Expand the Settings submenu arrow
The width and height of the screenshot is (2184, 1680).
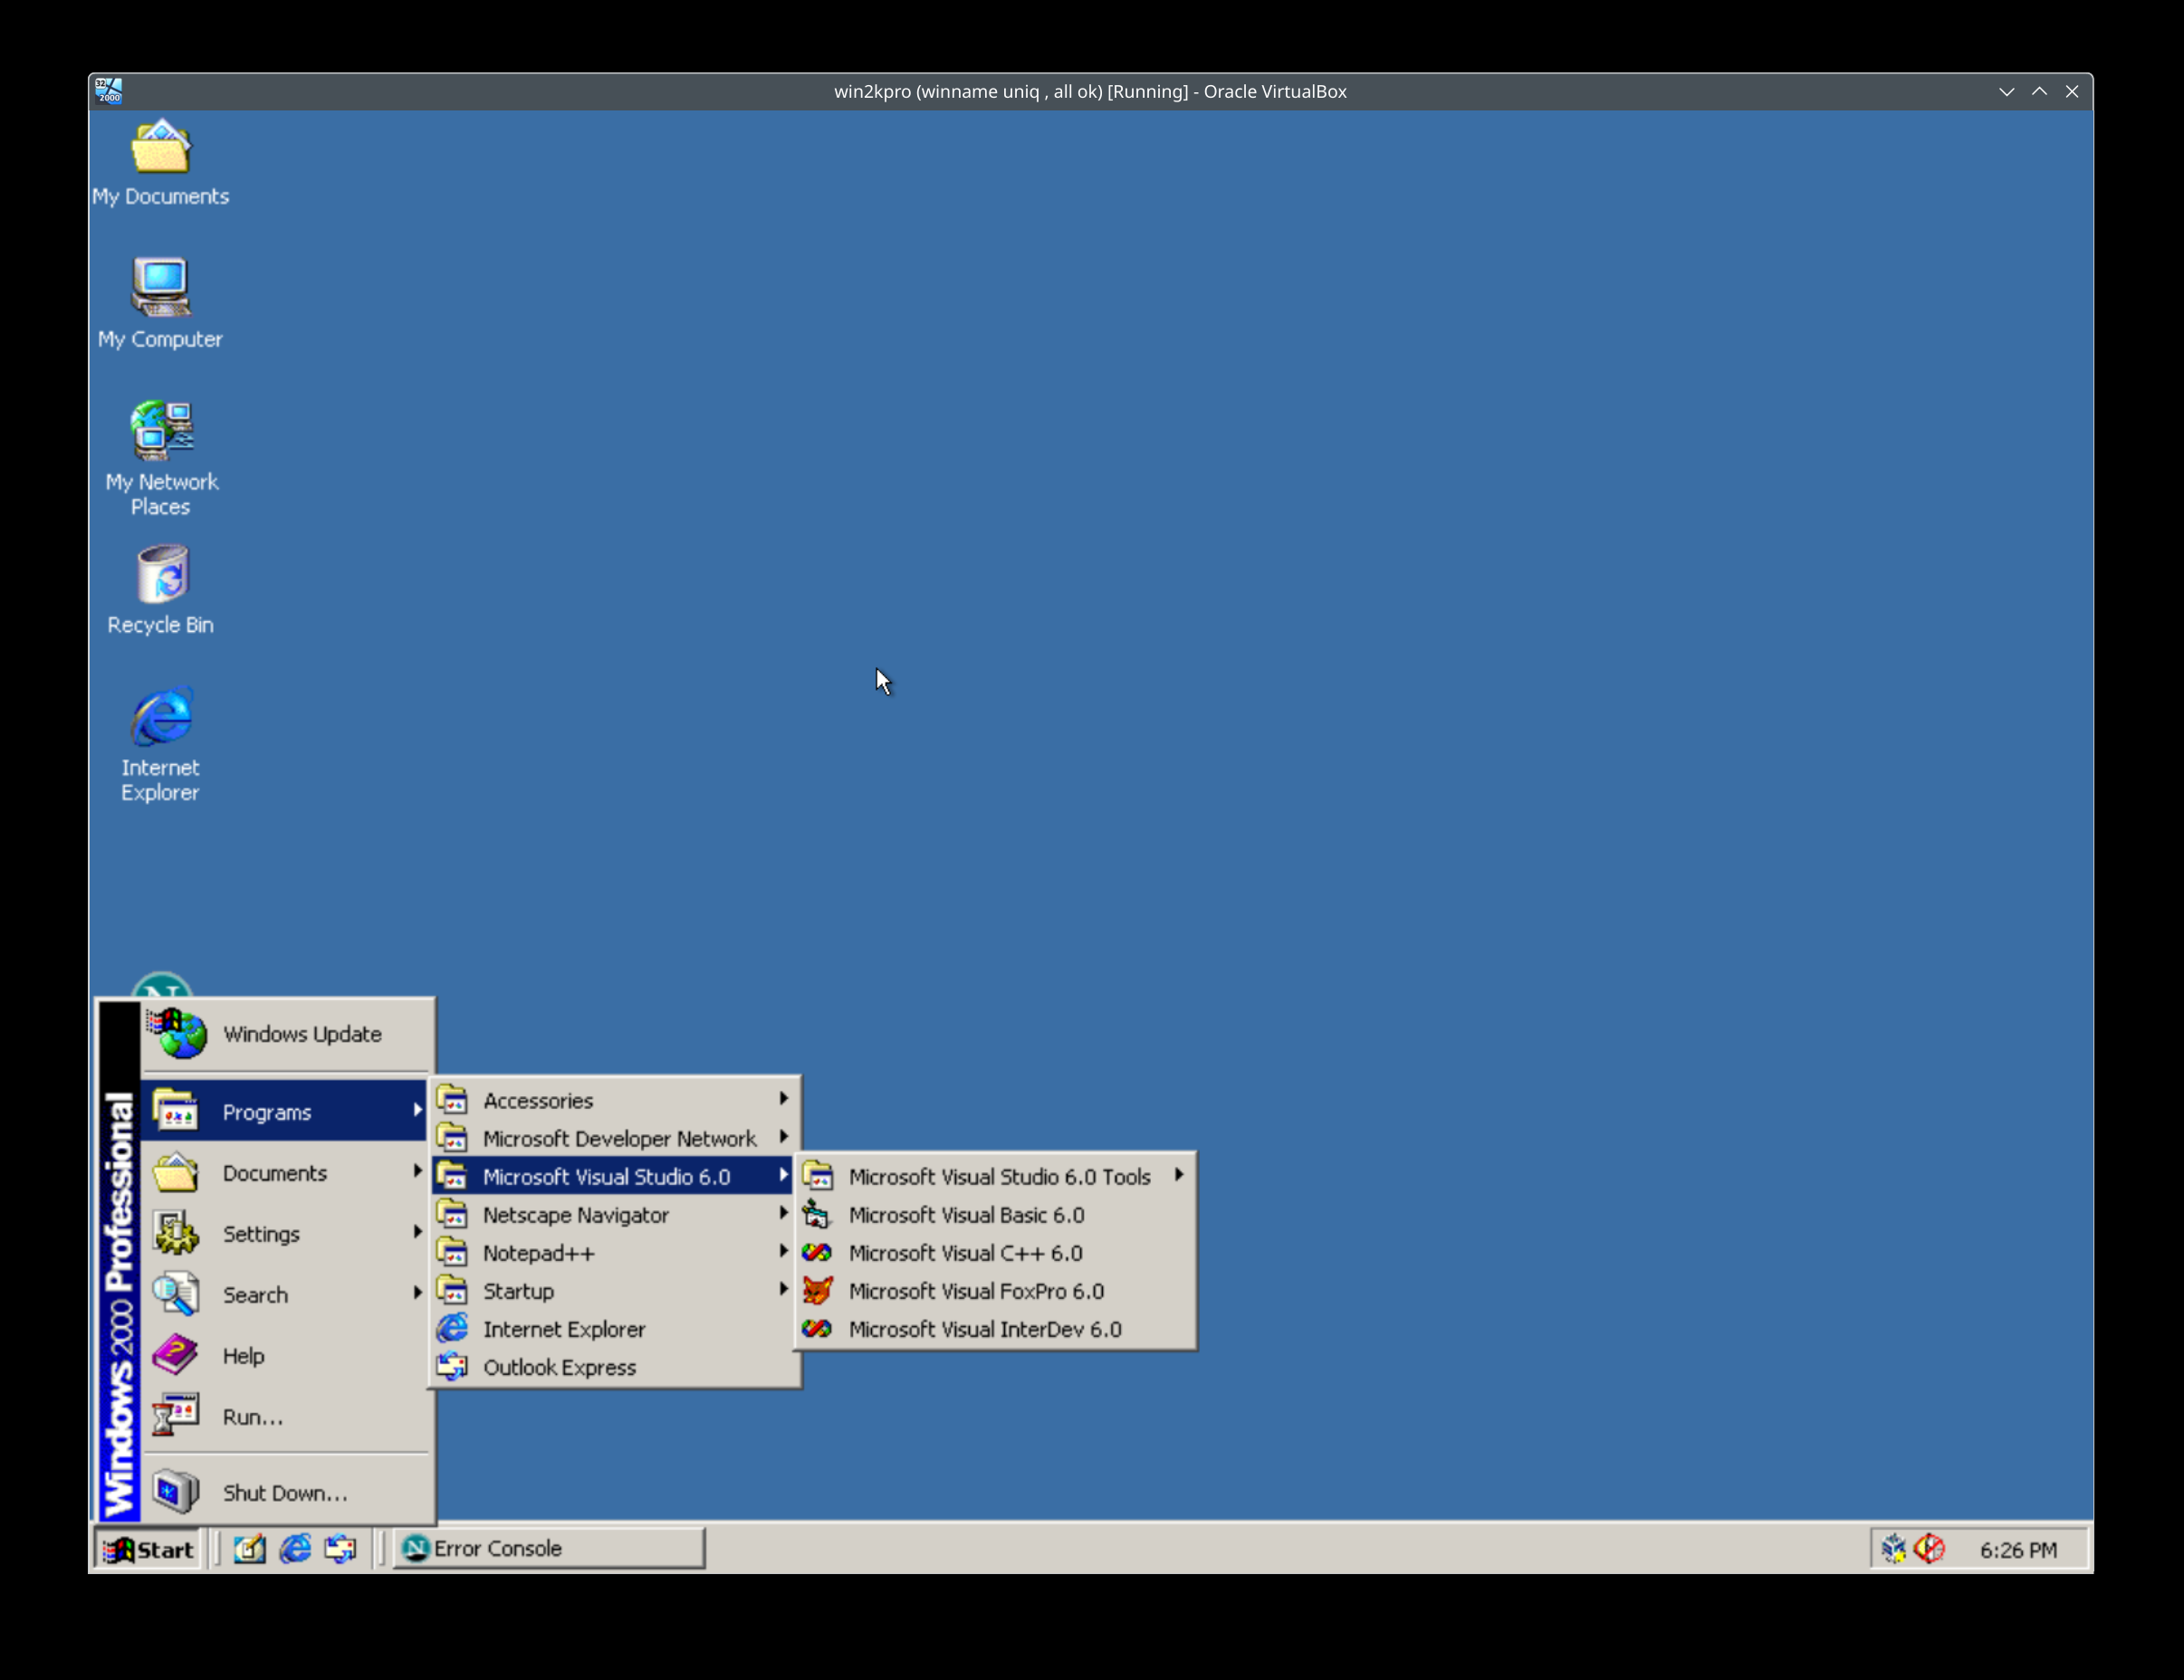click(x=417, y=1231)
